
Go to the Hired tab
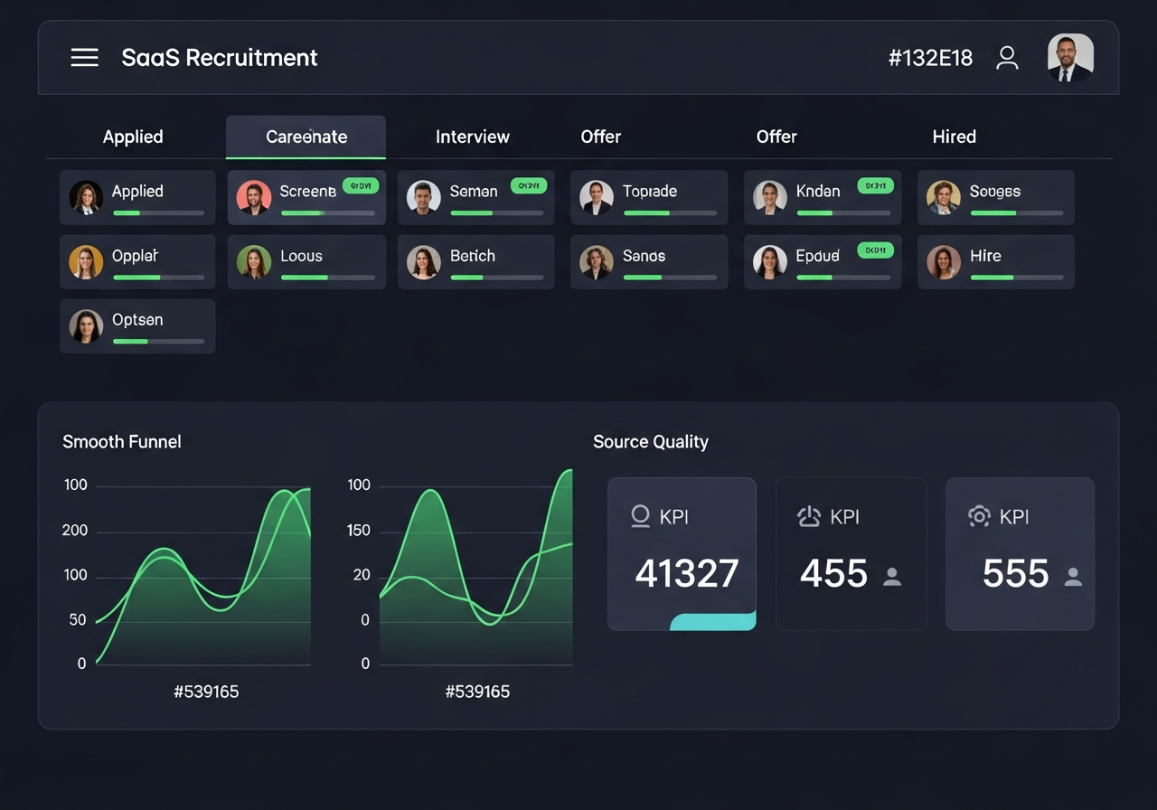[954, 137]
